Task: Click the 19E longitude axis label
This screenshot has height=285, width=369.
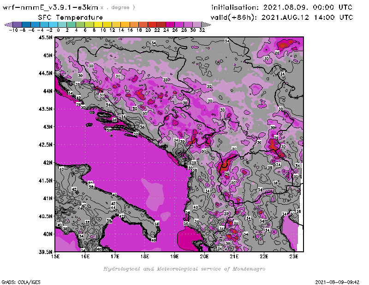Action: 175,256
